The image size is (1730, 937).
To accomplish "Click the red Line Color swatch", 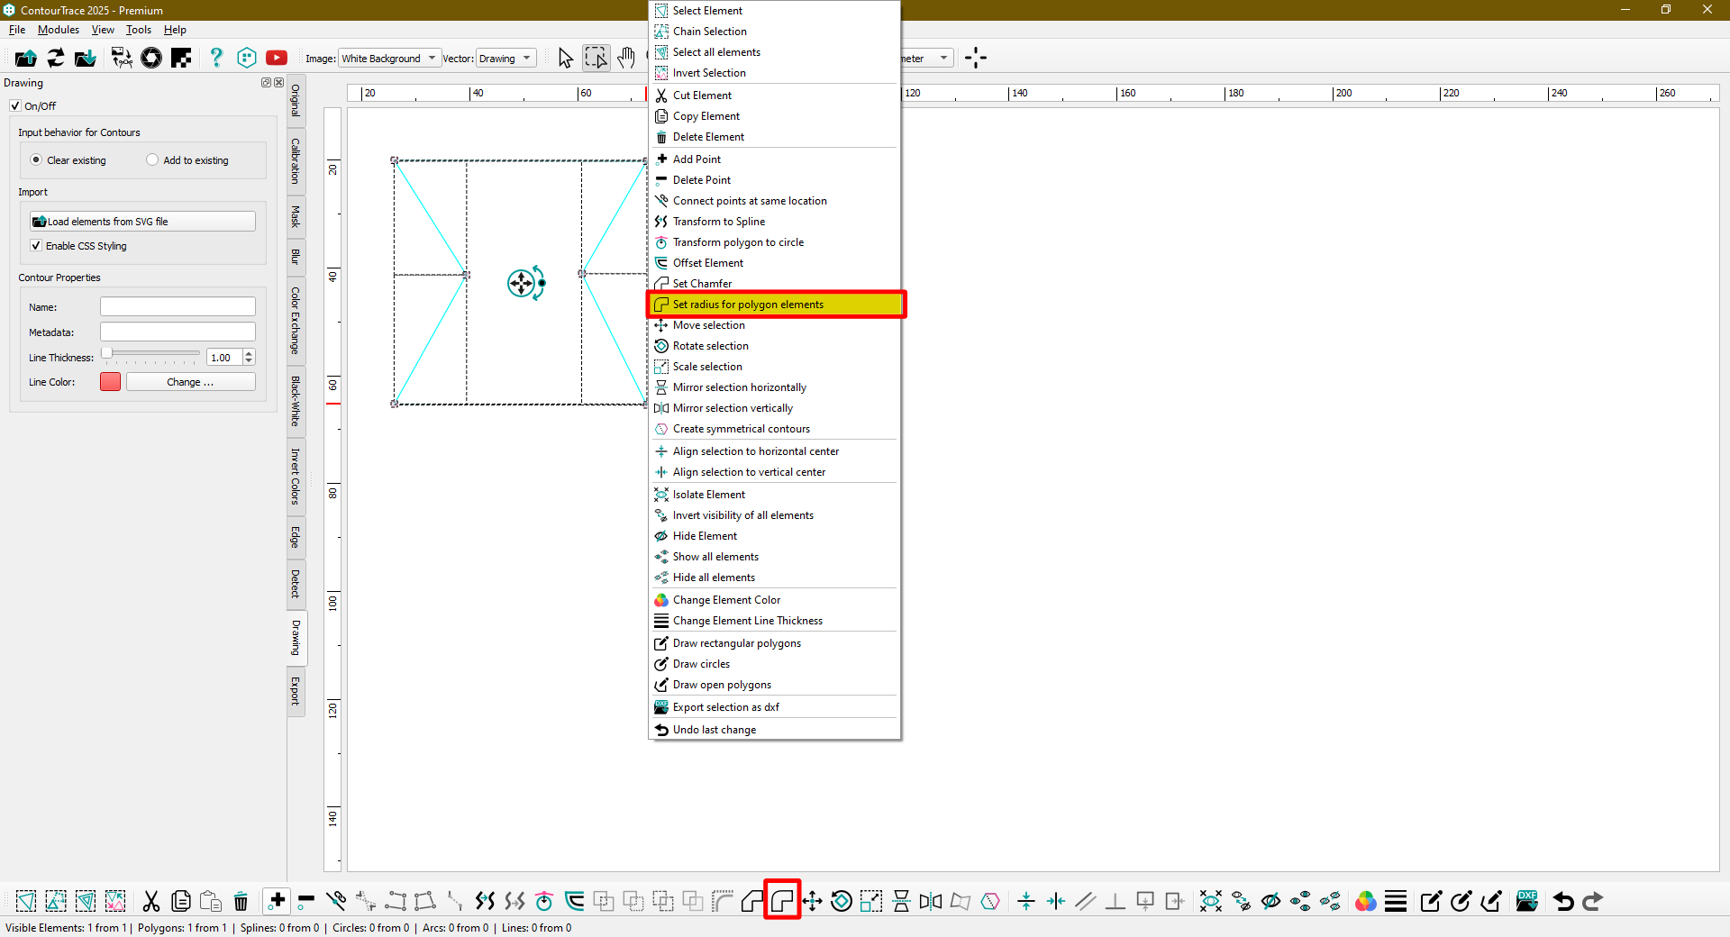I will (110, 382).
